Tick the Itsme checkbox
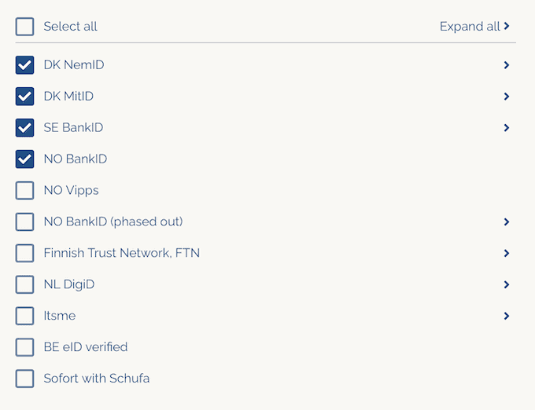535x410 pixels. [25, 316]
